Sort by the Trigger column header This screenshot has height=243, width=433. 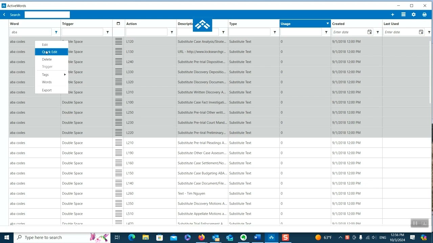tap(86, 24)
